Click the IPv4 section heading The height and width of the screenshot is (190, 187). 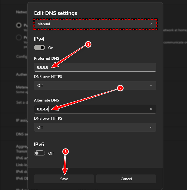39,39
